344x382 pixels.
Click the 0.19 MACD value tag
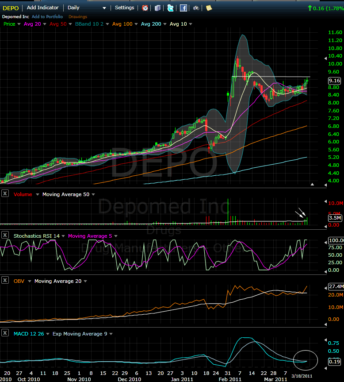335,362
